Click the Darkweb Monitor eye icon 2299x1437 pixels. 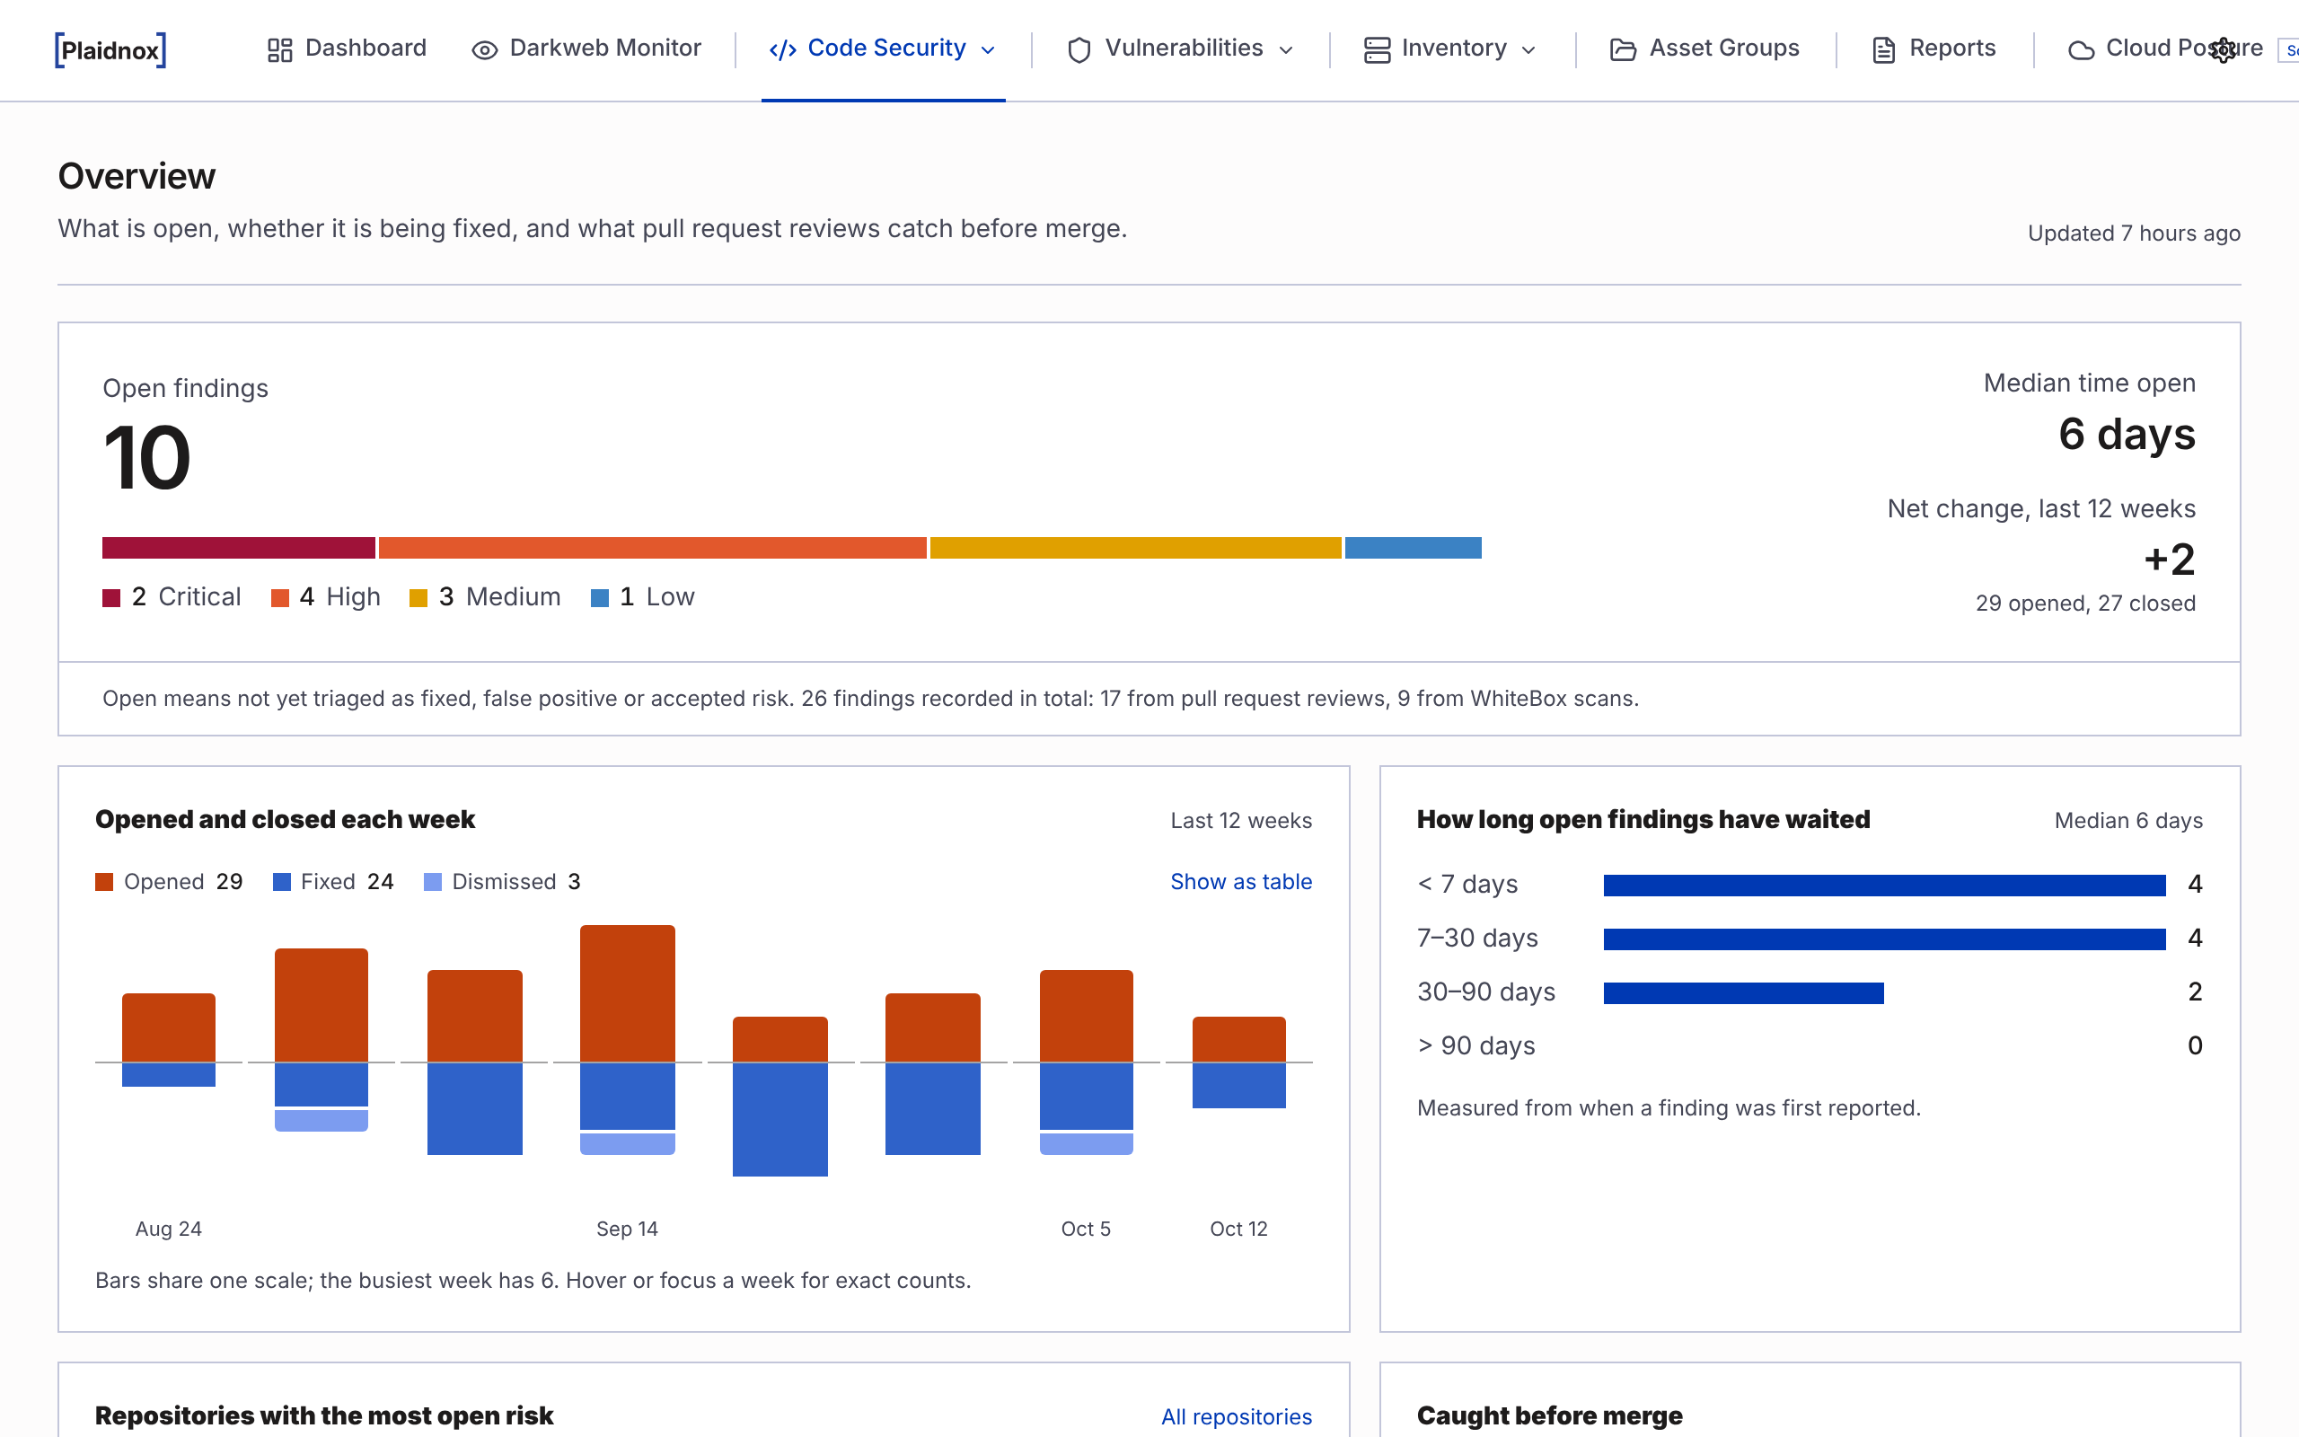pyautogui.click(x=485, y=49)
